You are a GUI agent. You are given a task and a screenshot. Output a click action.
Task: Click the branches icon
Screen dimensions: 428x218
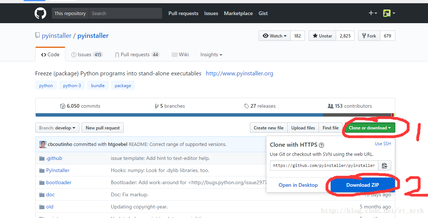pyautogui.click(x=157, y=106)
